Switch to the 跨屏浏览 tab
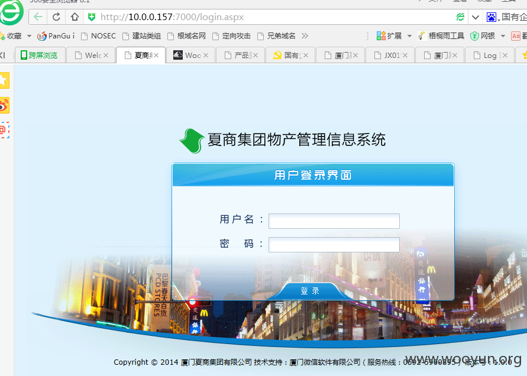Screen dimensions: 527x376 pyautogui.click(x=40, y=55)
